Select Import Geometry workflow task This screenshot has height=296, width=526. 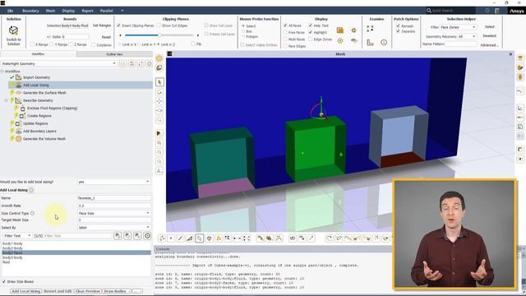[36, 77]
